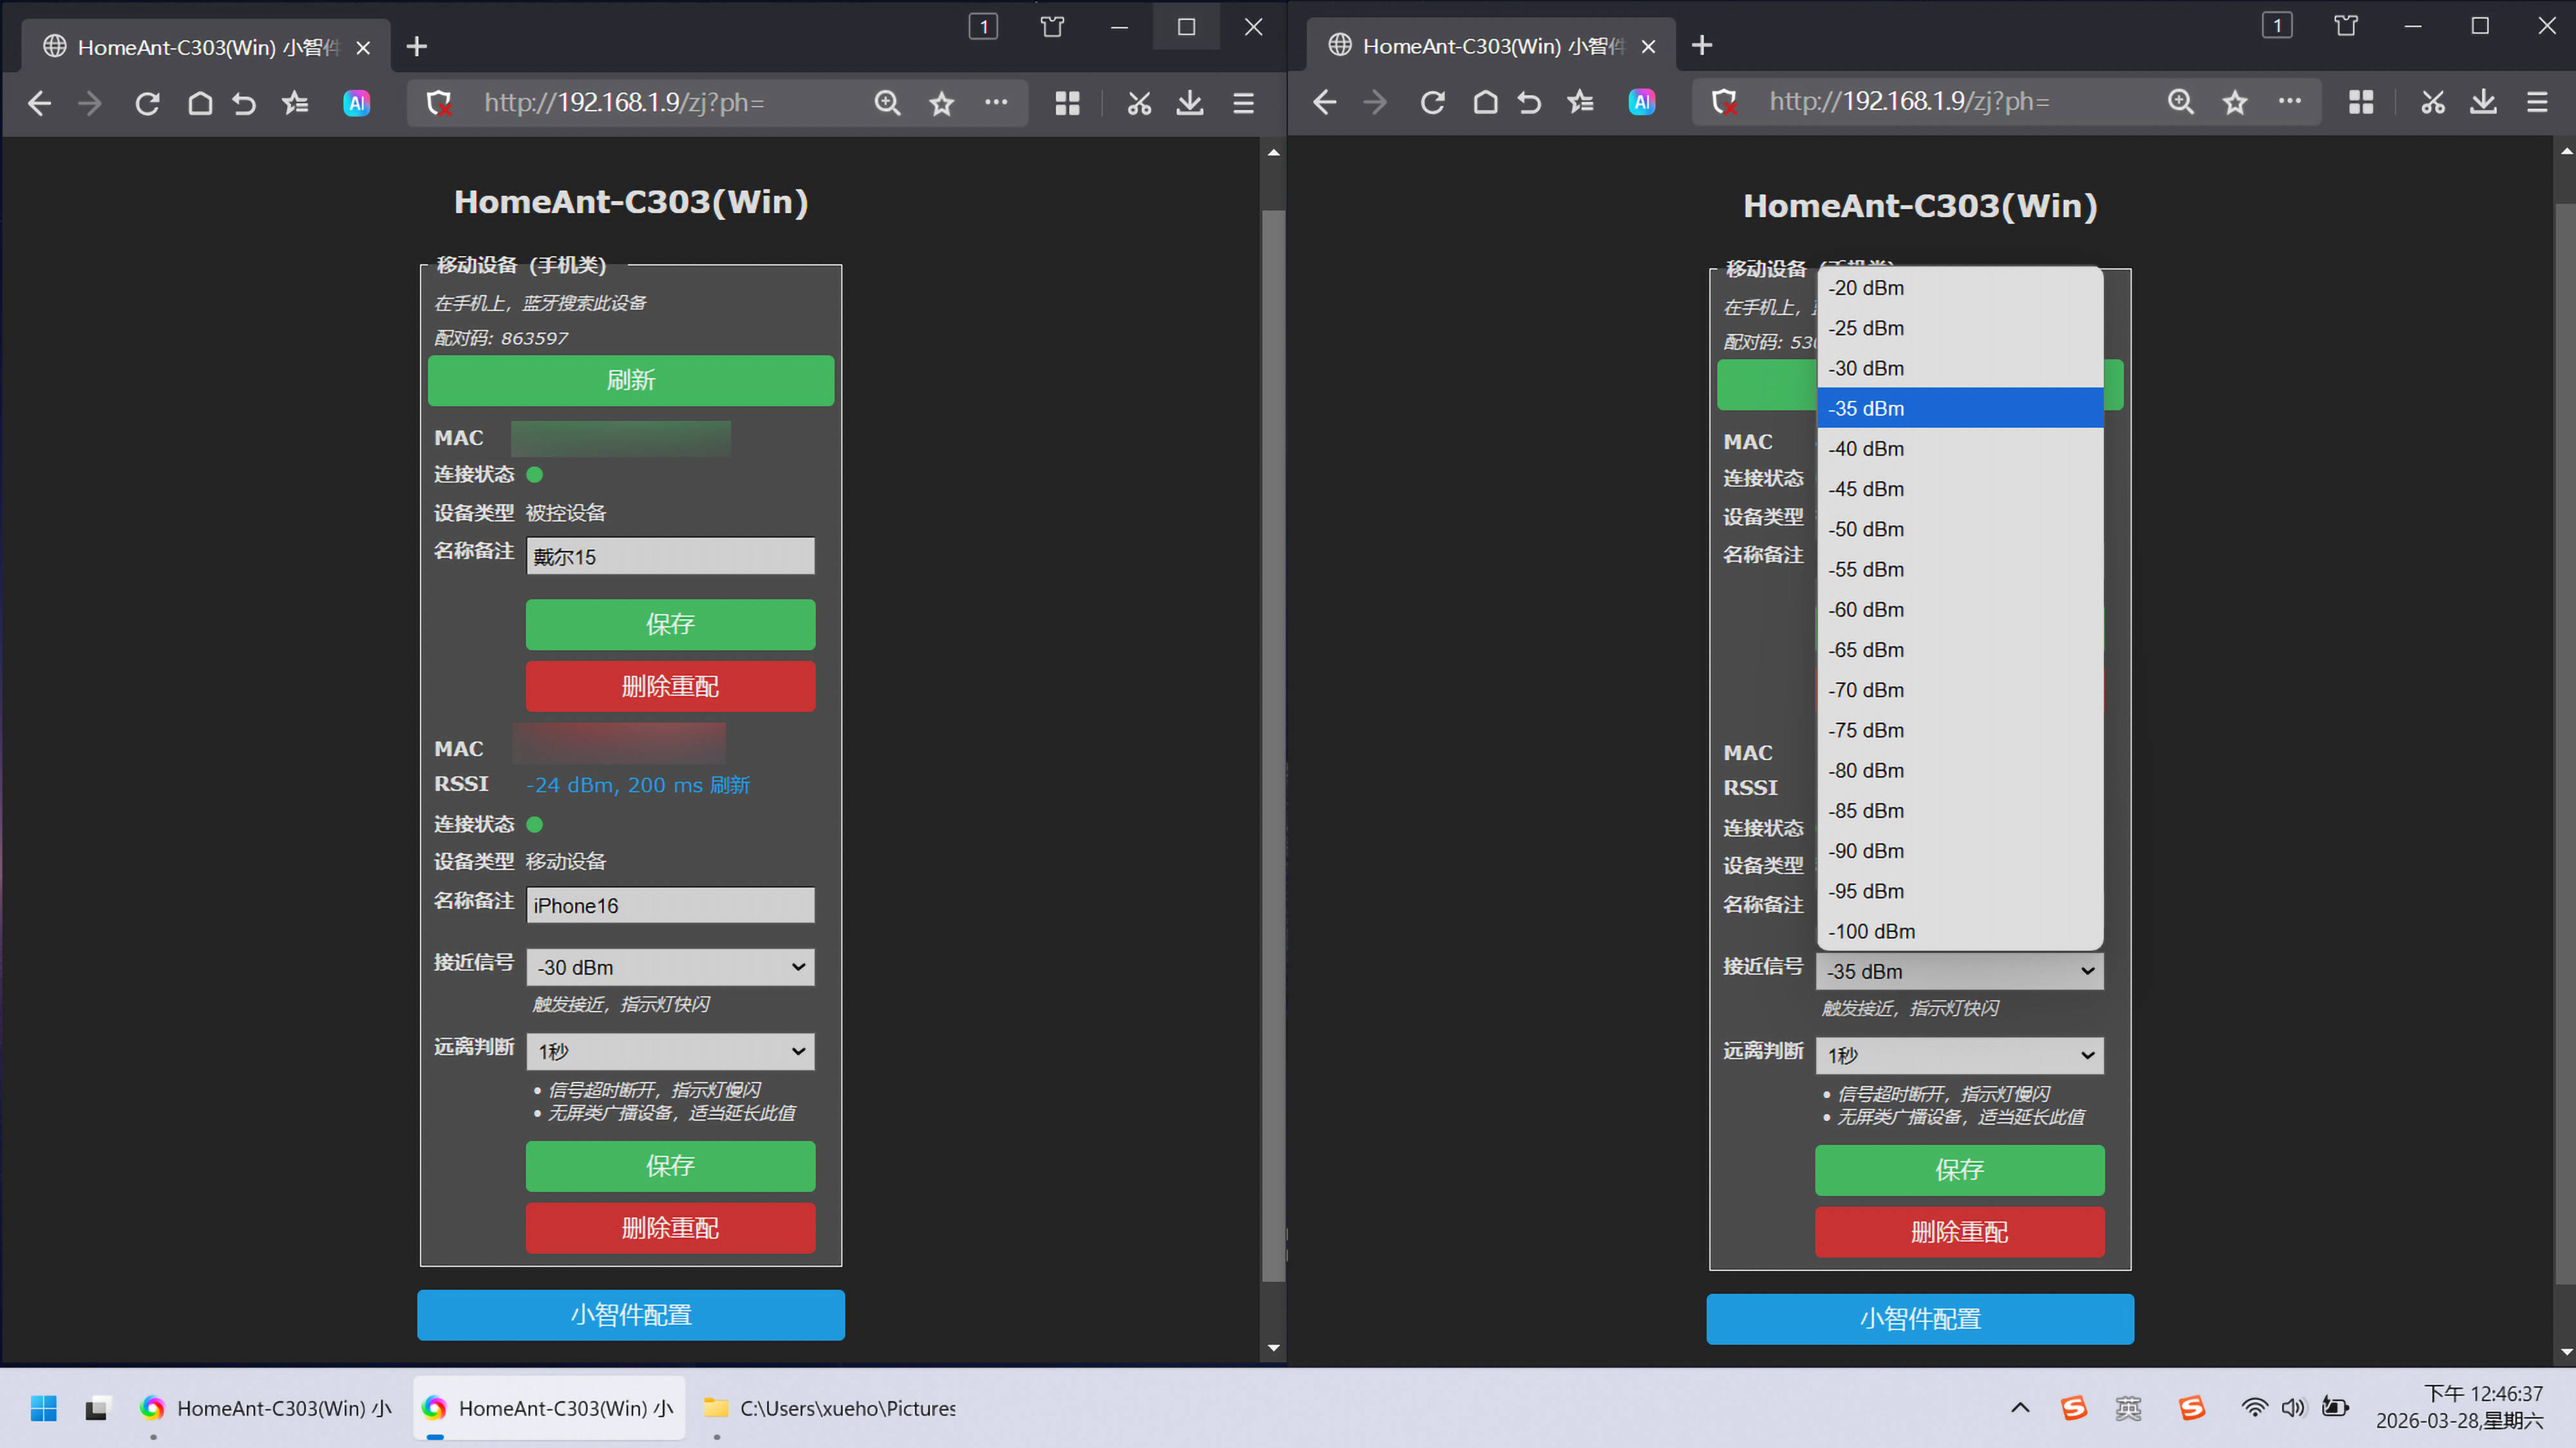Expand 远离判断 1秒 dropdown in right window
The image size is (2576, 1448).
[x=1959, y=1055]
